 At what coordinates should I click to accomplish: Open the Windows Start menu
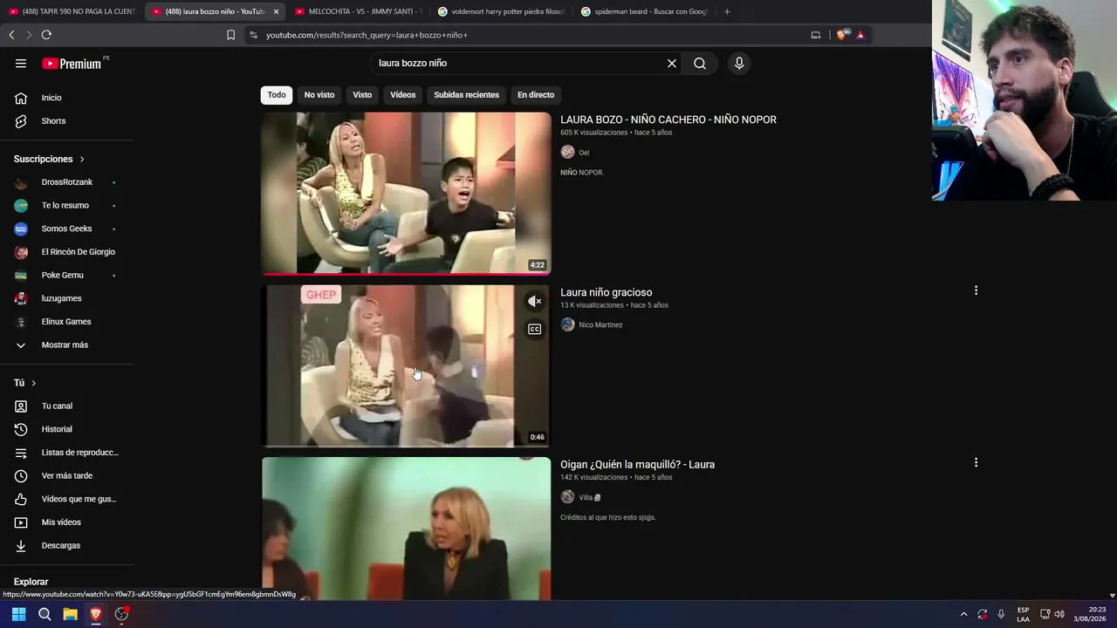click(x=18, y=614)
